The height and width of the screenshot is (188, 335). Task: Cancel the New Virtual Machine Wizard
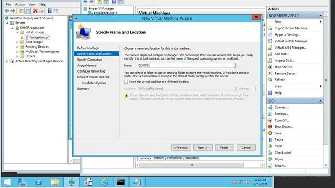[x=246, y=147]
